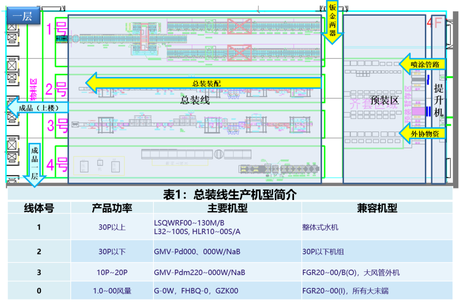Click the yellow 外协物资 arrow

tap(423, 133)
